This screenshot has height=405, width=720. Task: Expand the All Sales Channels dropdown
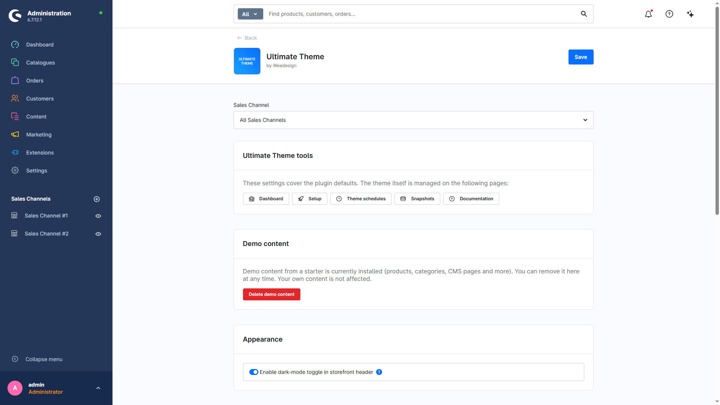(413, 120)
